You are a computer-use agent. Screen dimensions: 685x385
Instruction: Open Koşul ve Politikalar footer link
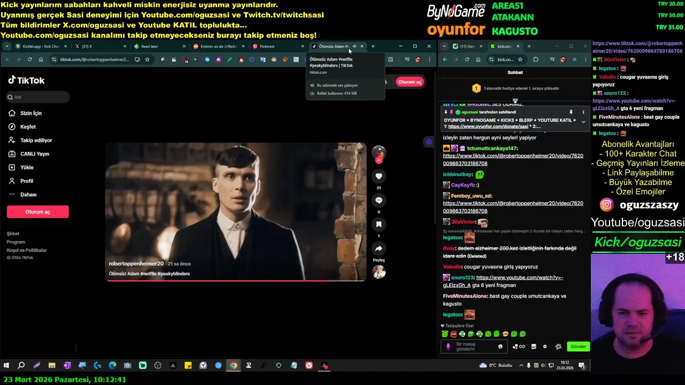(x=27, y=250)
